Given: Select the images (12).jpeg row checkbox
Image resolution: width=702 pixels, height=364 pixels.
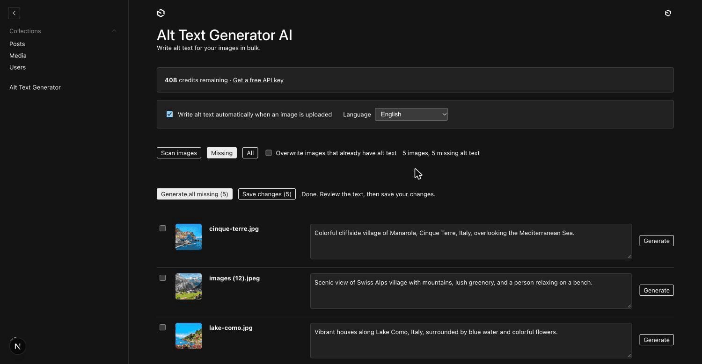Looking at the screenshot, I should 162,278.
